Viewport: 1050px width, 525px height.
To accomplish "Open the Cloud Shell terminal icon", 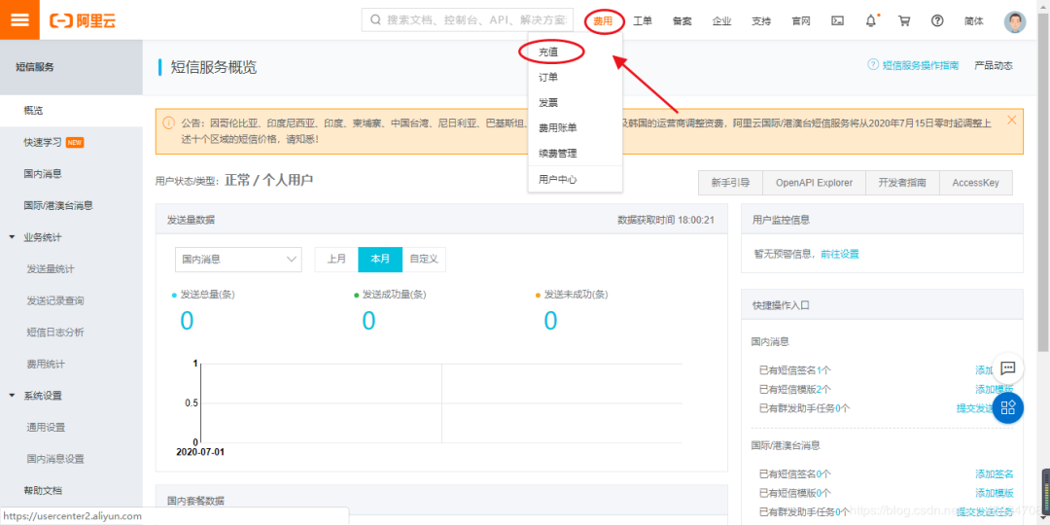I will (837, 20).
